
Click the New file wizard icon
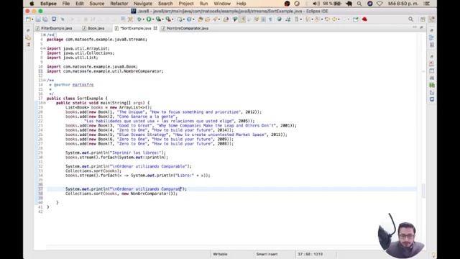(x=28, y=19)
